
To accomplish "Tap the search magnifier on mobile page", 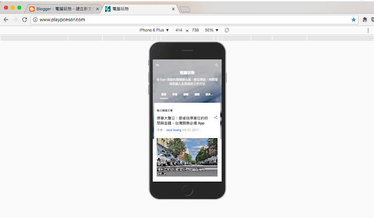I will (217, 65).
